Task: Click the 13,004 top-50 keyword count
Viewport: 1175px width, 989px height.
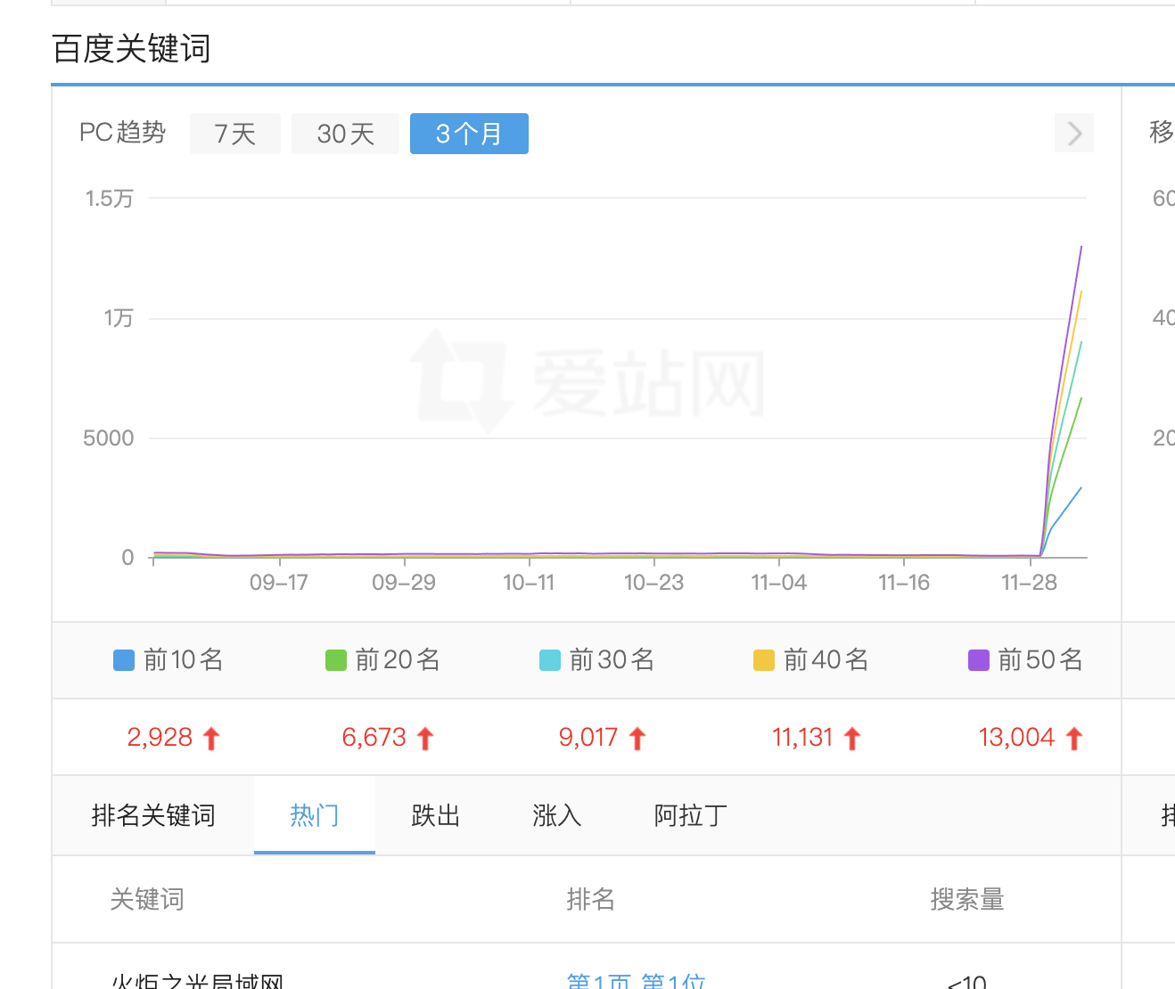Action: (1016, 738)
